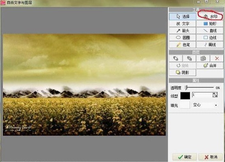Choose the 水印 watermark tool
Image resolution: width=225 pixels, height=162 pixels.
click(x=210, y=16)
